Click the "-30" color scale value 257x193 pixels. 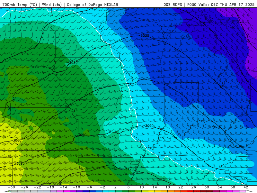coord(11,187)
